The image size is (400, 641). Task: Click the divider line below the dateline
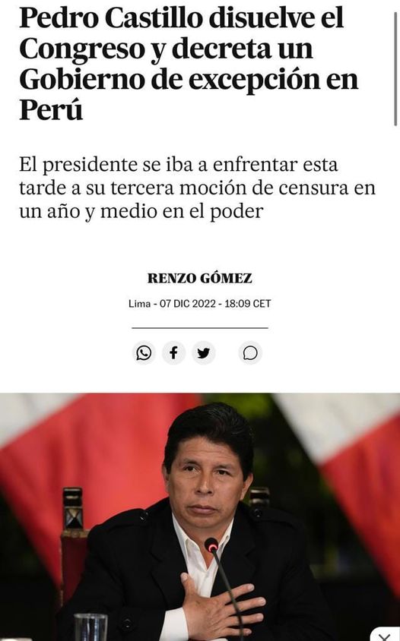(200, 328)
